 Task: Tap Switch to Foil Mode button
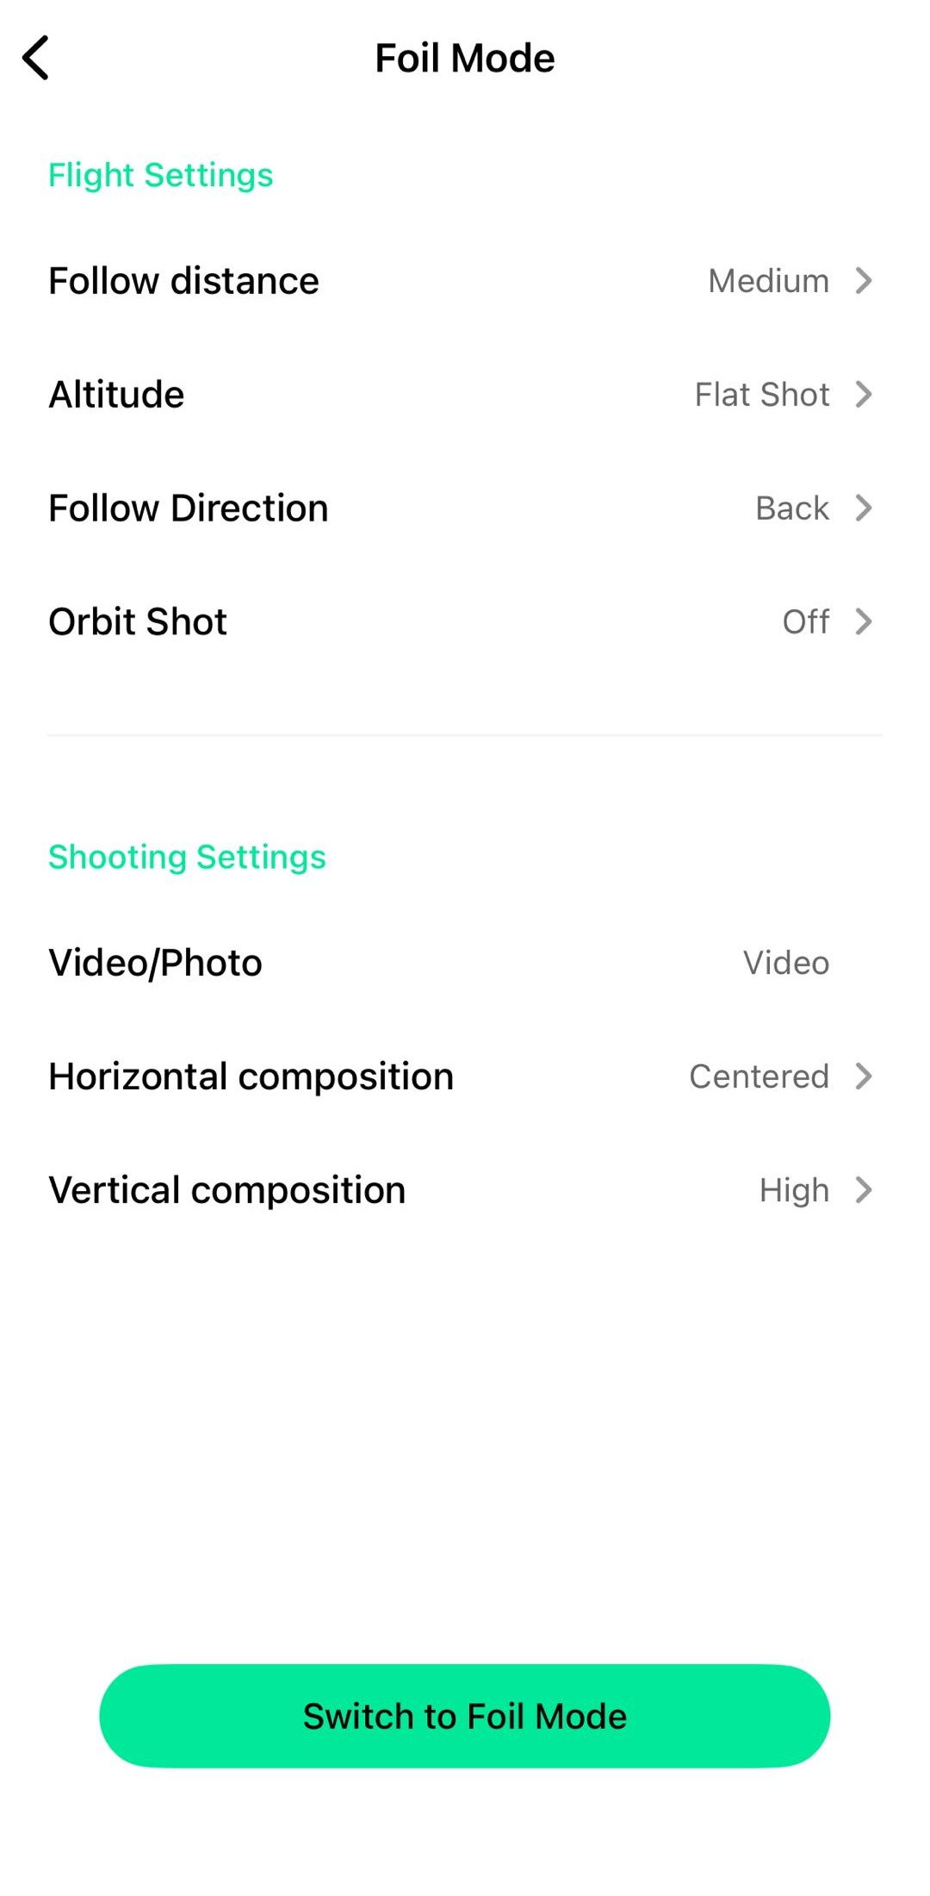(465, 1716)
